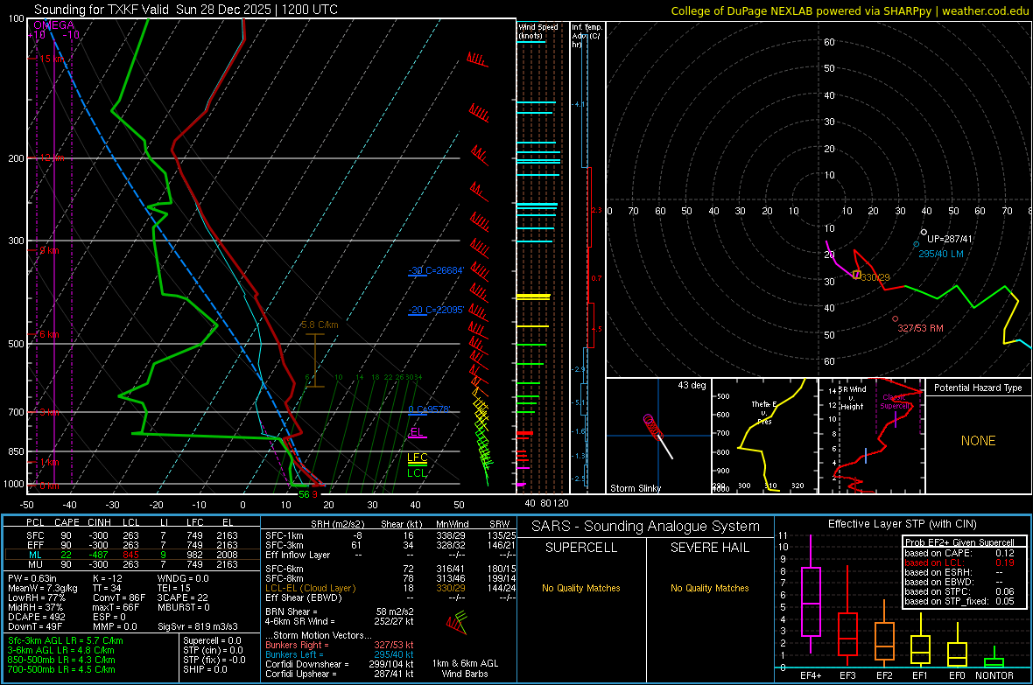The height and width of the screenshot is (685, 1033).
Task: Click the Bunkers Right = 327/53 kt entry
Action: [x=340, y=645]
